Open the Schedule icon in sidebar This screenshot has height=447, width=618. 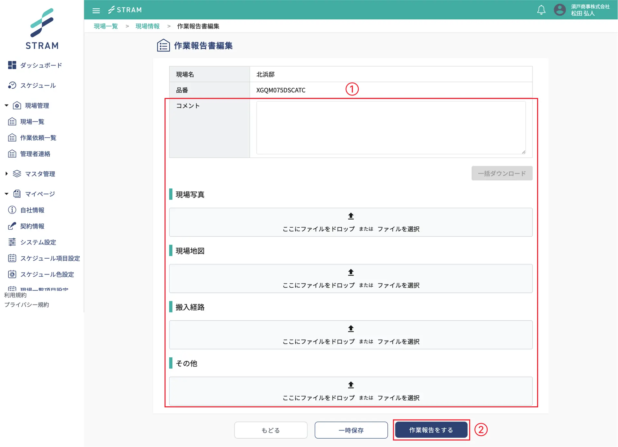(12, 85)
